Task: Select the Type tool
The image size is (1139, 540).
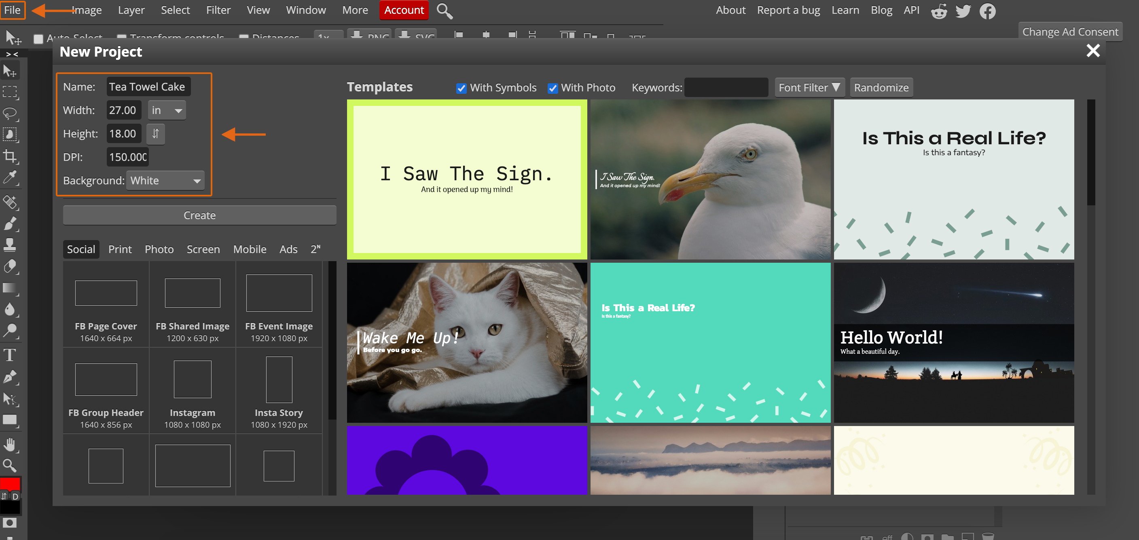Action: pyautogui.click(x=10, y=355)
